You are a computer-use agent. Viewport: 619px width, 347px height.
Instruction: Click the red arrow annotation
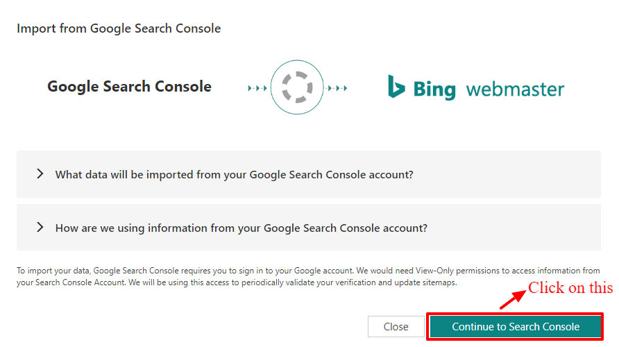[x=513, y=300]
